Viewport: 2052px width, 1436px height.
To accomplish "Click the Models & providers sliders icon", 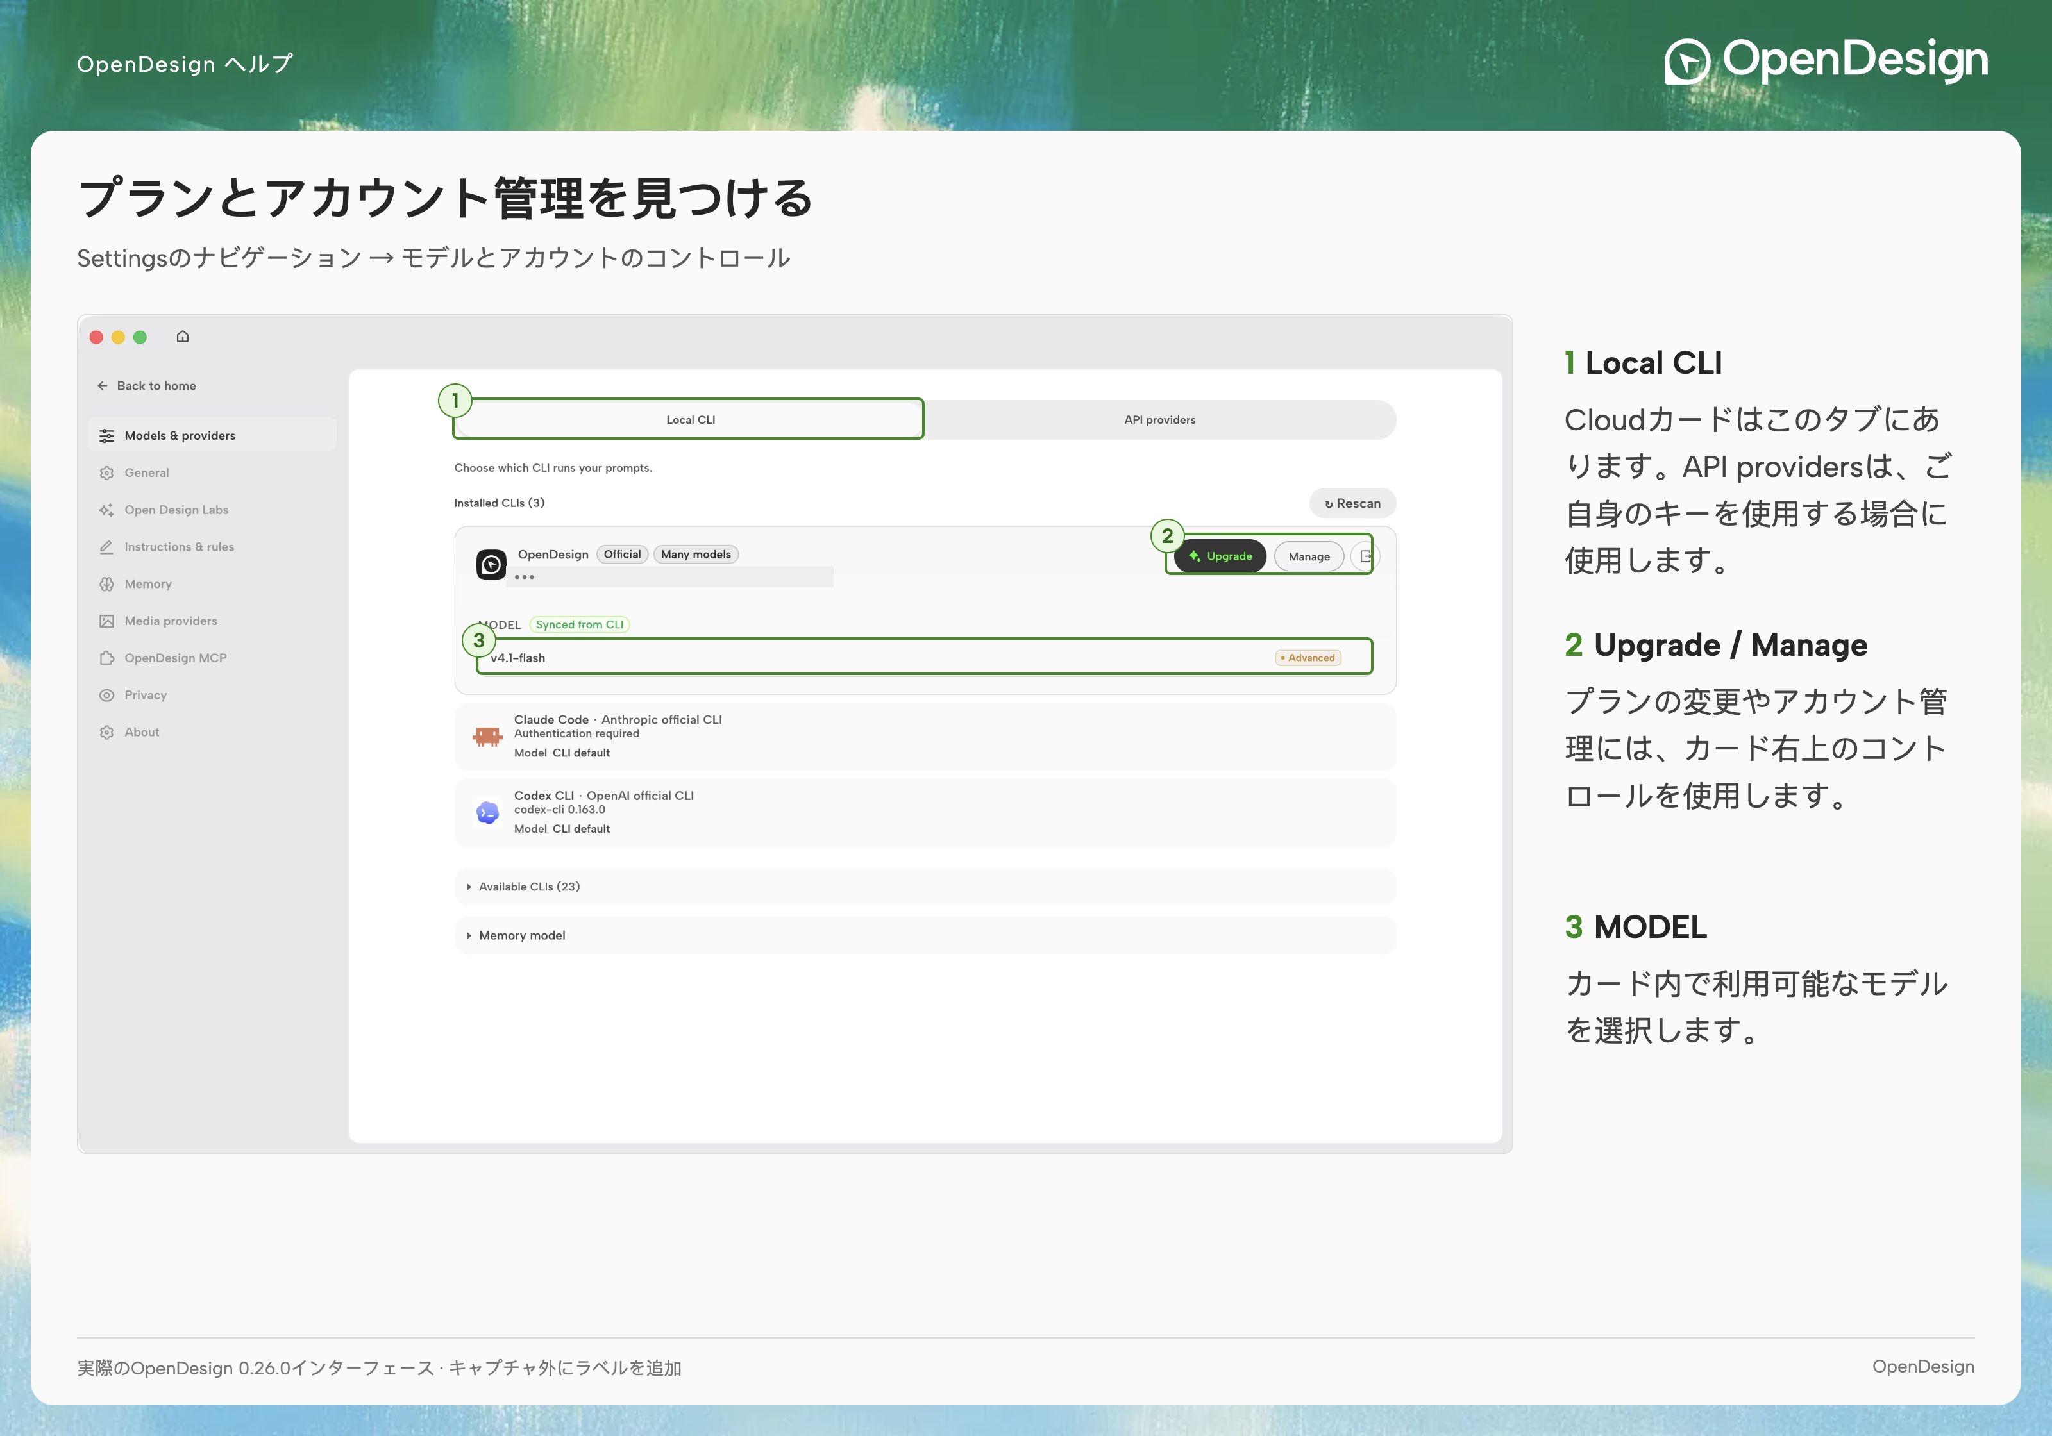I will 106,436.
